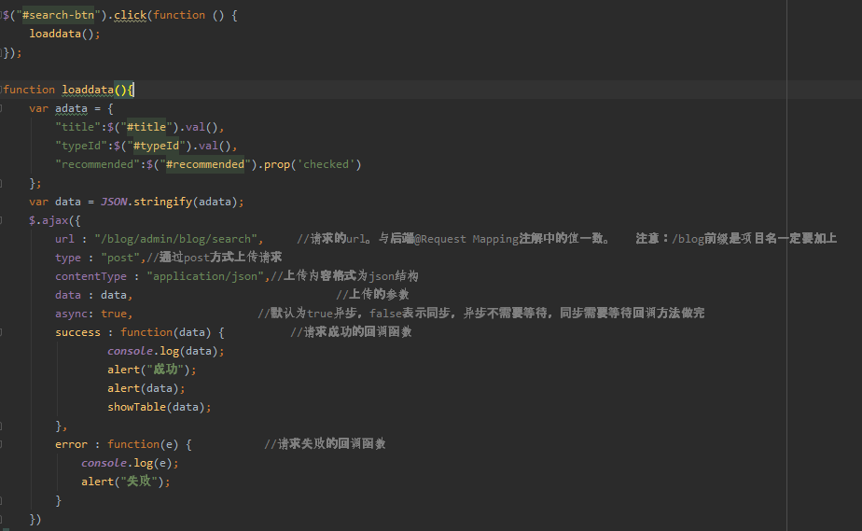Viewport: 862px width, 531px height.
Task: Click the "#title" selector string
Action: [x=146, y=127]
